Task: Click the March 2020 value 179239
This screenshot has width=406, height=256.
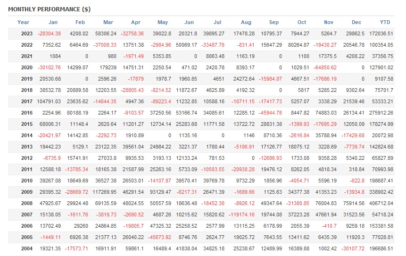Action: [104, 67]
